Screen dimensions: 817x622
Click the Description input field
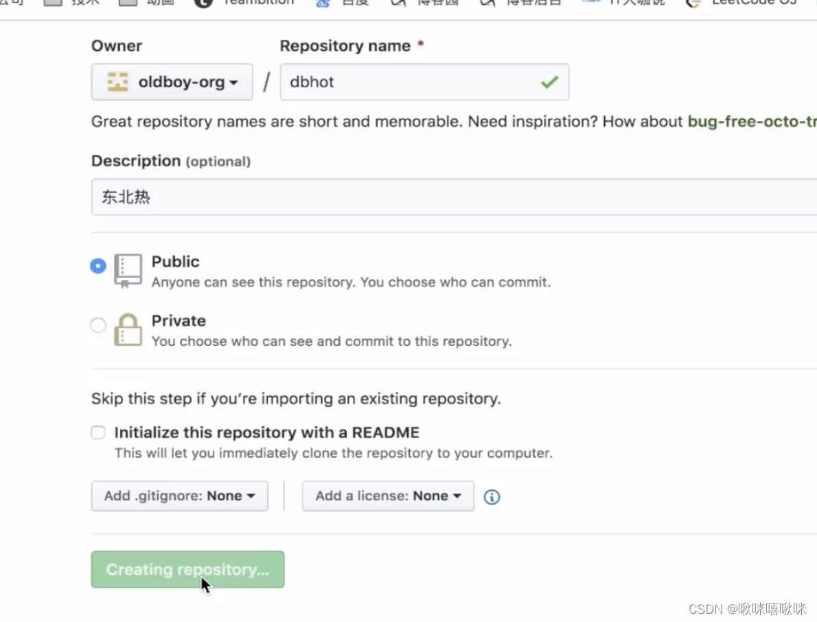click(454, 197)
